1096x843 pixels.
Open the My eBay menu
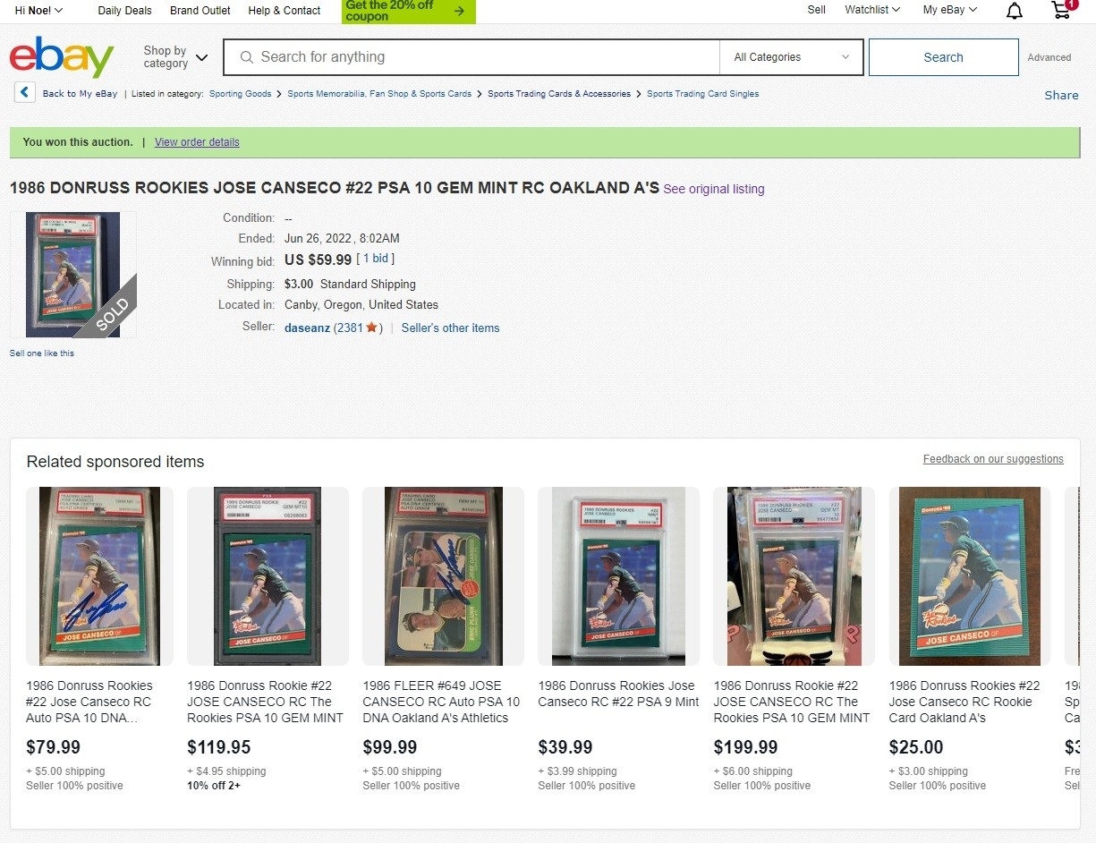950,10
